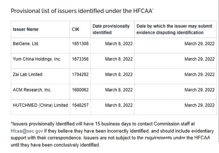Click the CIK column header
Viewport: 219px width, 153px height.
click(x=75, y=29)
